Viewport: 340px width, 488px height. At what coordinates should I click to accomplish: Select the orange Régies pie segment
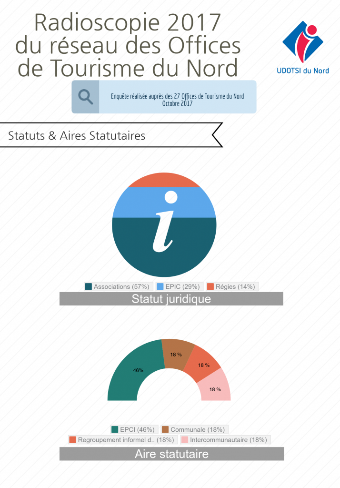164,180
